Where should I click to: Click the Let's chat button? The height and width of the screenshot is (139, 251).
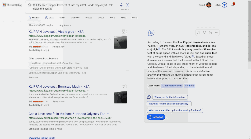(x=156, y=117)
